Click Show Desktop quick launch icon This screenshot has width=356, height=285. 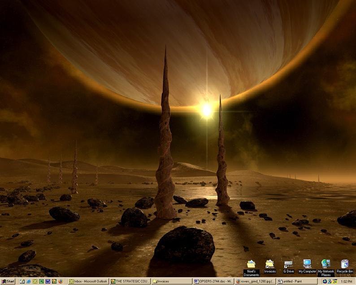point(22,281)
